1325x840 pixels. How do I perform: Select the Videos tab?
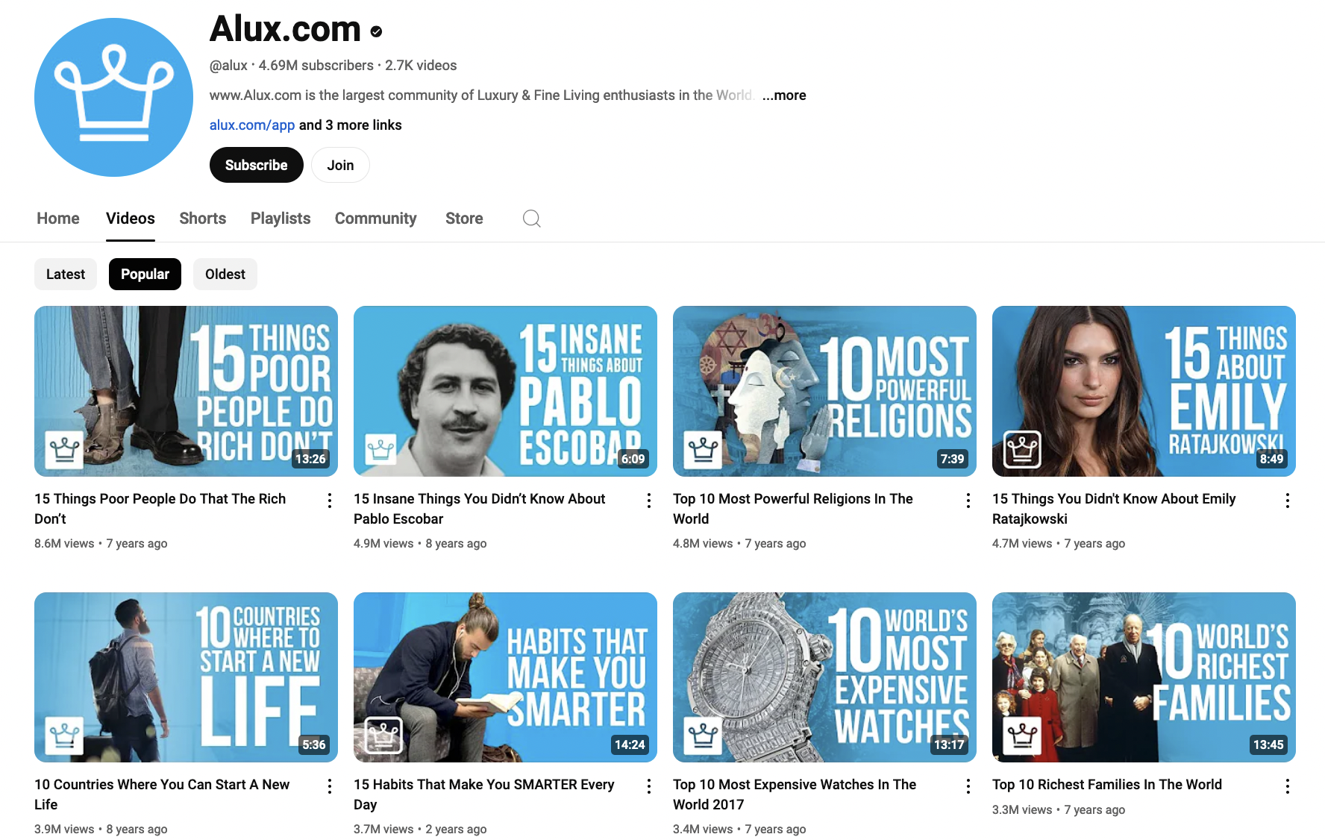pyautogui.click(x=131, y=219)
